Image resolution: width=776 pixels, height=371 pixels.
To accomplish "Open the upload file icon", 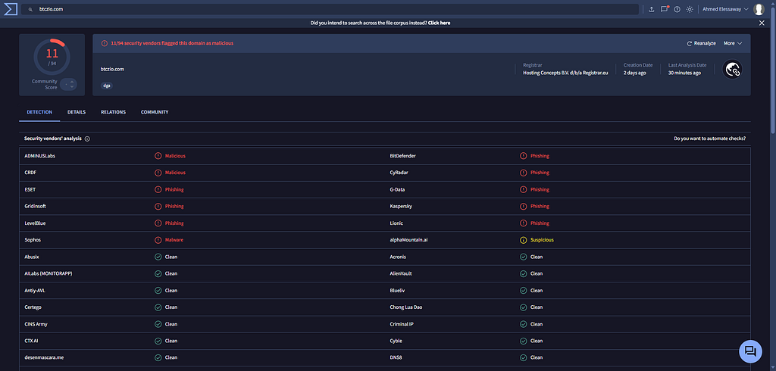I will pyautogui.click(x=651, y=9).
